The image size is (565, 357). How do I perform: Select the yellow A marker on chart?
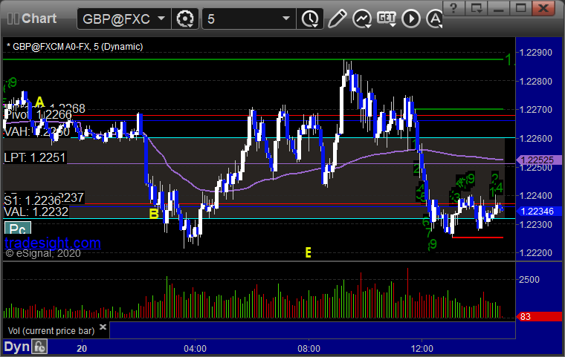tap(39, 102)
